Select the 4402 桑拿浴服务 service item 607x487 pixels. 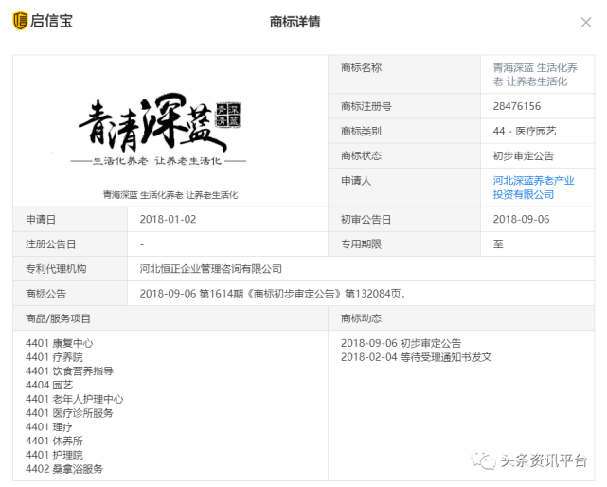[x=64, y=469]
